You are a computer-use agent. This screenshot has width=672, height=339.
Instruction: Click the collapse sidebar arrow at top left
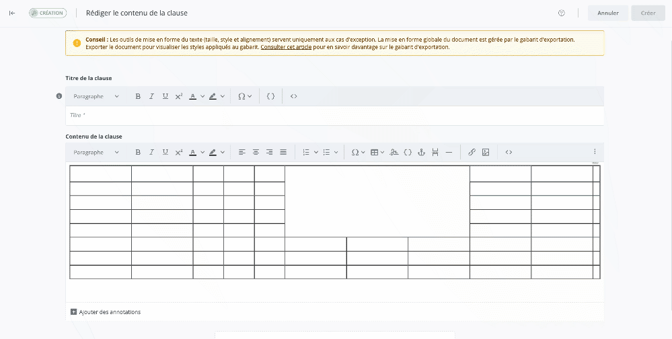(12, 13)
